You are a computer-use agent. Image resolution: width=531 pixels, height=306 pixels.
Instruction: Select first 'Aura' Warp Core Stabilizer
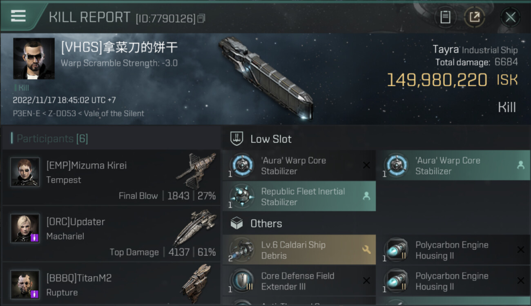tap(299, 166)
